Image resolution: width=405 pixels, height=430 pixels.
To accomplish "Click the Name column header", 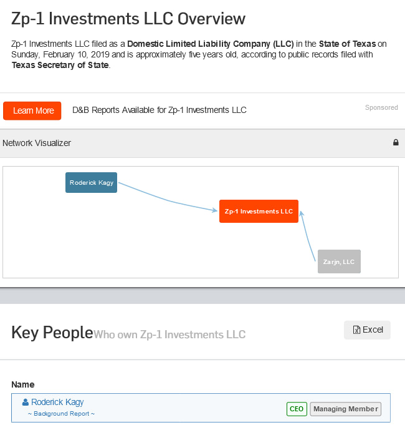I will pos(23,384).
